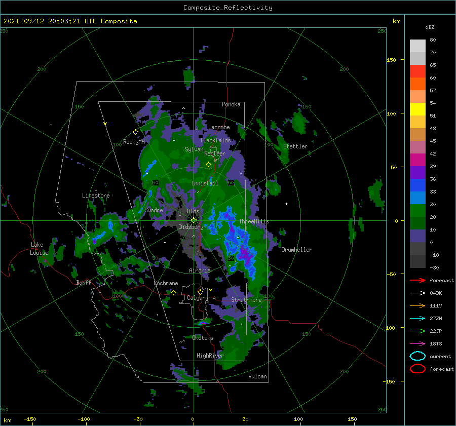This screenshot has height=426, width=456.
Task: Click the Limestone label
Action: (x=96, y=196)
